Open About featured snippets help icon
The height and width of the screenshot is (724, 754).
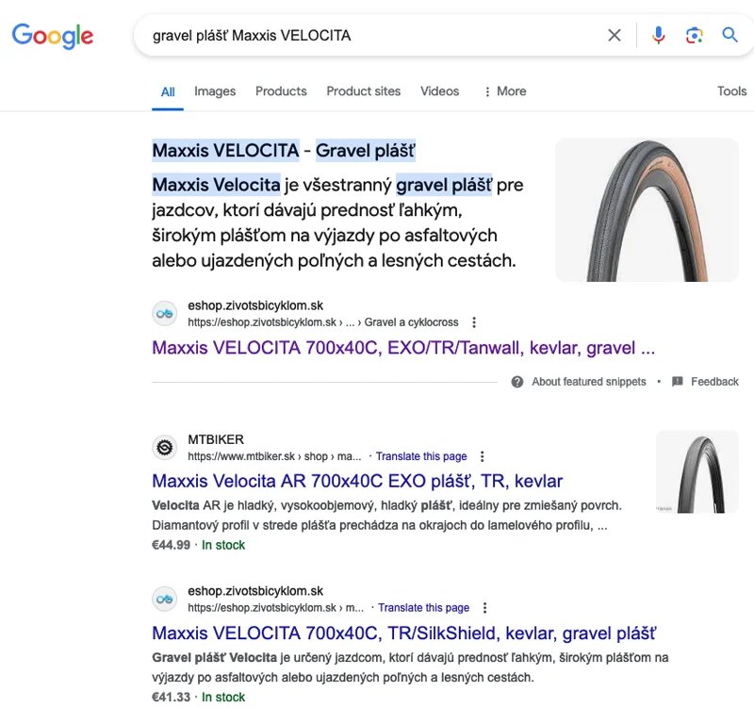coord(517,382)
